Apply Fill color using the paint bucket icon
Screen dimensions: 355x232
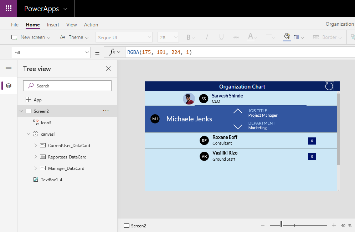(287, 37)
